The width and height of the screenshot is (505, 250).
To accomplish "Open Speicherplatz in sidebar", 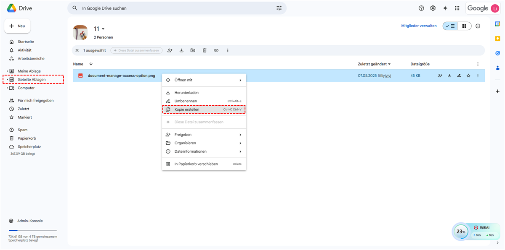I will click(29, 147).
